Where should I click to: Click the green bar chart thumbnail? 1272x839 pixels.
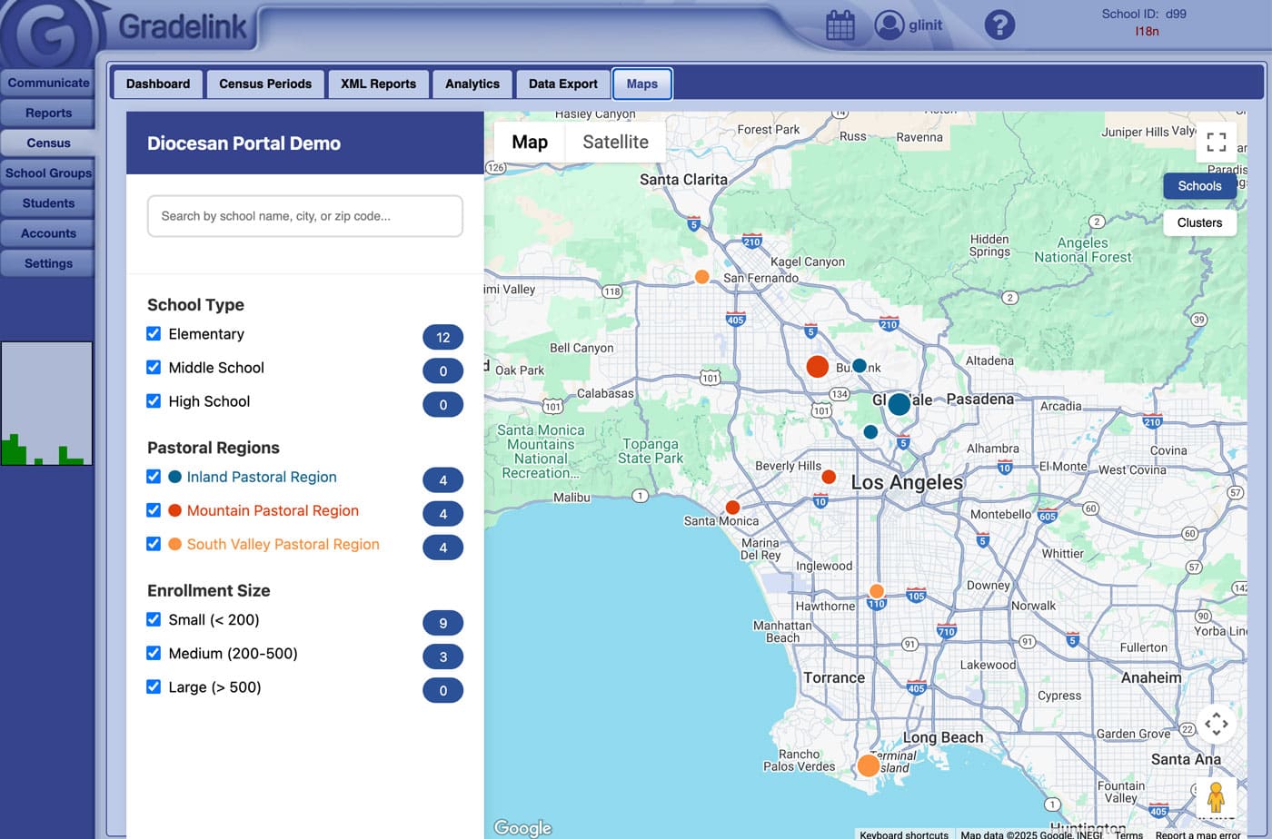[46, 403]
